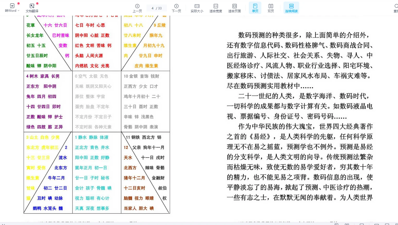
Task: Click the paragraph line starting 数码预测的种类很多
Action: coord(304,35)
